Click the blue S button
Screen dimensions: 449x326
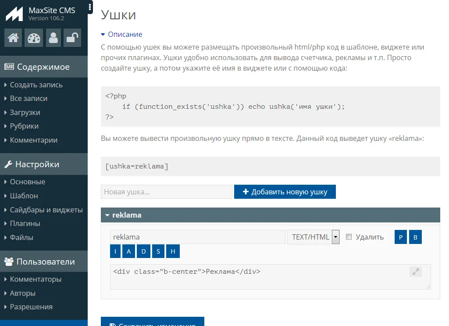tap(158, 251)
